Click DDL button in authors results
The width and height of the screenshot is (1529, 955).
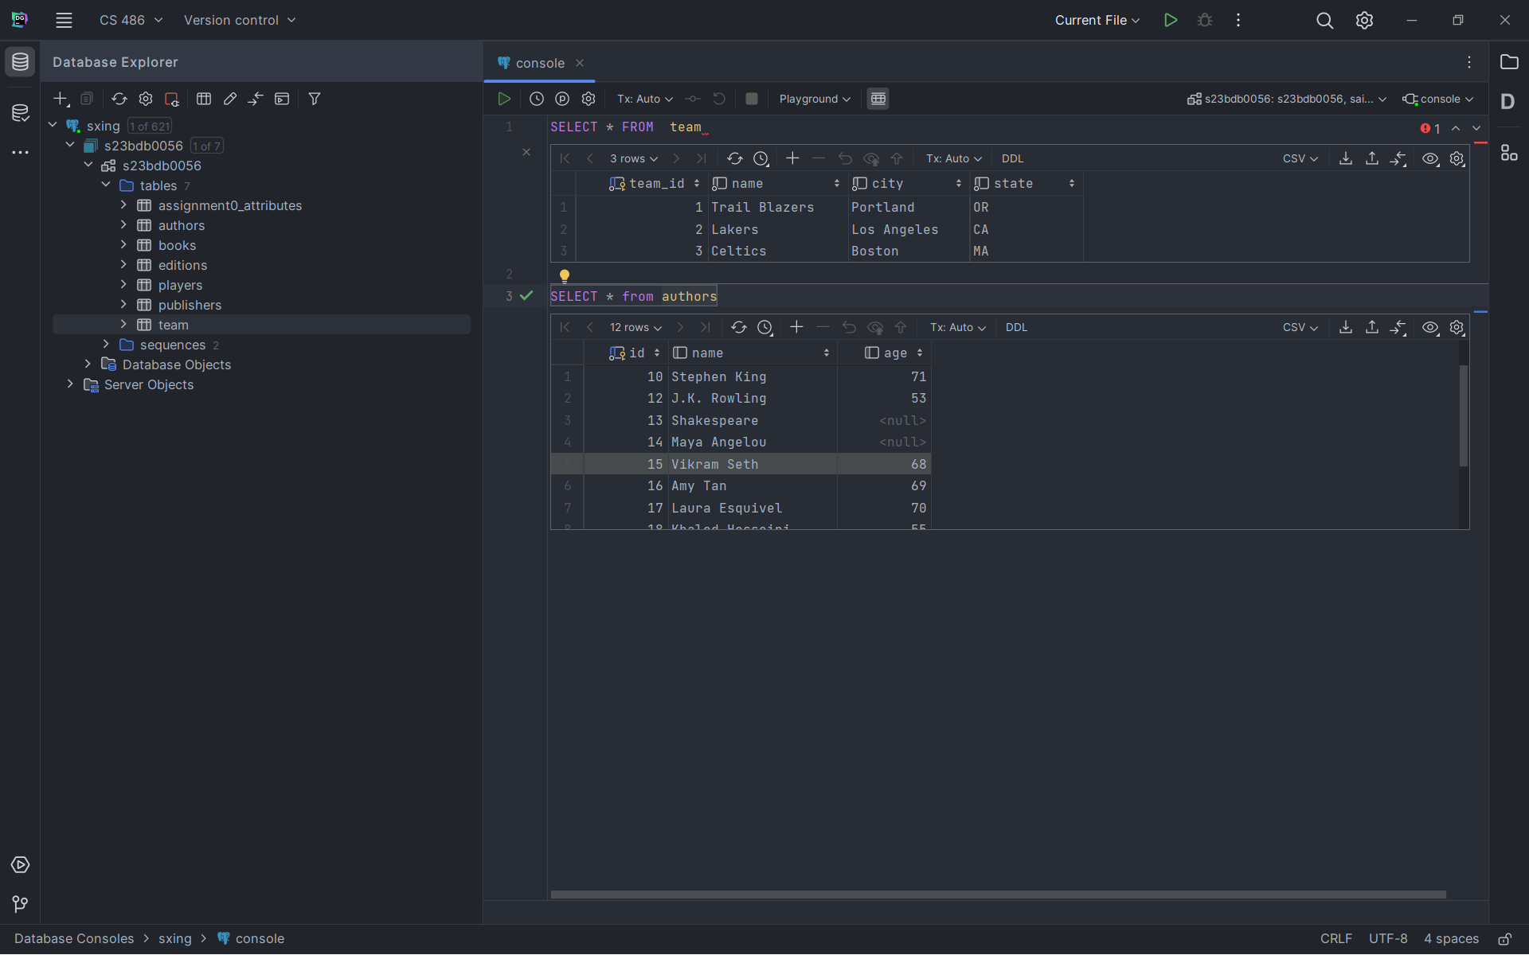tap(1016, 327)
